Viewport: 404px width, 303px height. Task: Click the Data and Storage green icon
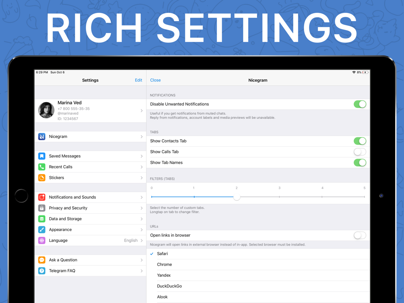[42, 219]
